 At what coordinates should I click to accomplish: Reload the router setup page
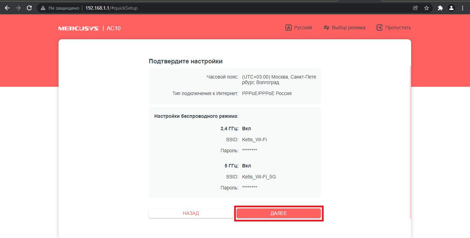(29, 8)
